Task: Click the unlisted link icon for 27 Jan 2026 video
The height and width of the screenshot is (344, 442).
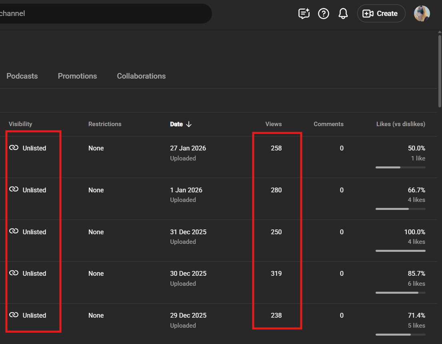Action: tap(14, 148)
